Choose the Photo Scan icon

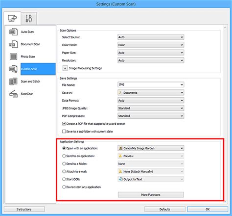pos(13,56)
